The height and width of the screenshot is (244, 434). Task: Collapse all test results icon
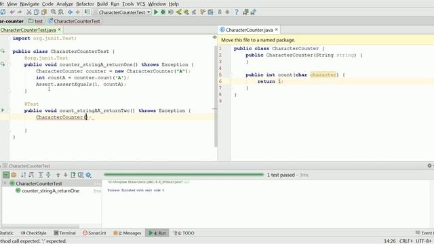[x=48, y=175]
